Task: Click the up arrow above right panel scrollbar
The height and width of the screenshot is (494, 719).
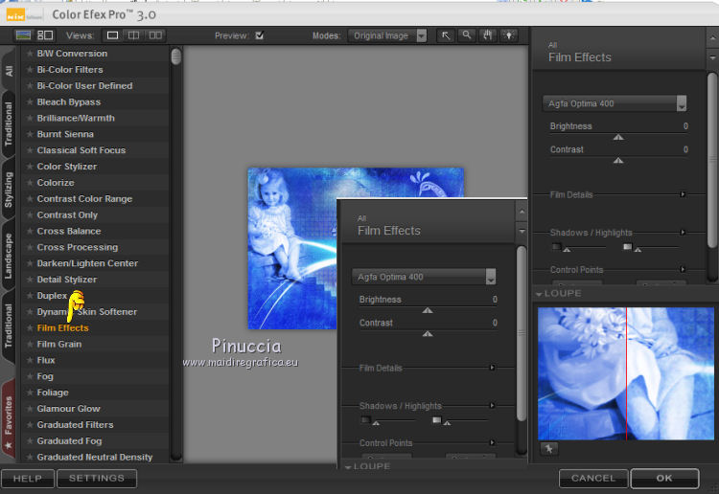Action: point(712,39)
